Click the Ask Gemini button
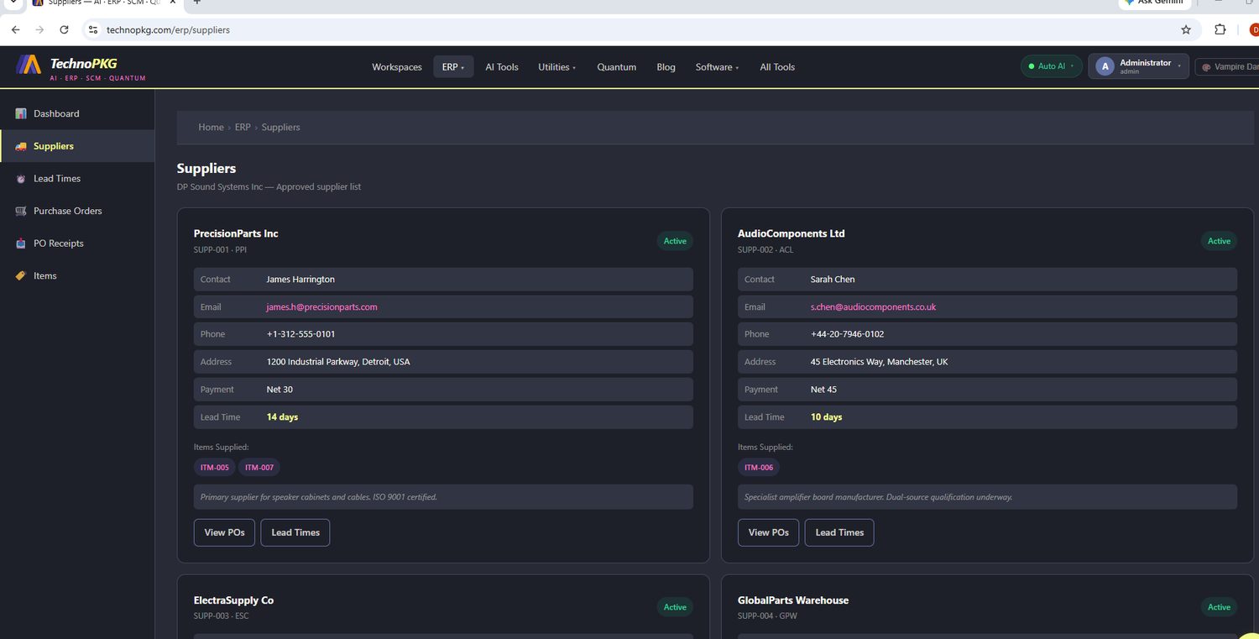This screenshot has height=639, width=1259. coord(1155,3)
